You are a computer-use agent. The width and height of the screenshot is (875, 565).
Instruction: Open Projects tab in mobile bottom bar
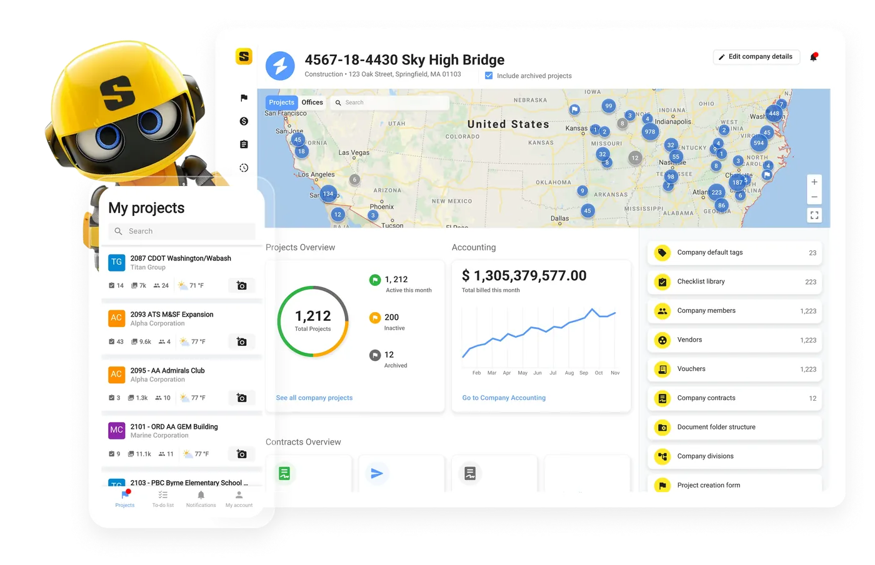[x=125, y=499]
